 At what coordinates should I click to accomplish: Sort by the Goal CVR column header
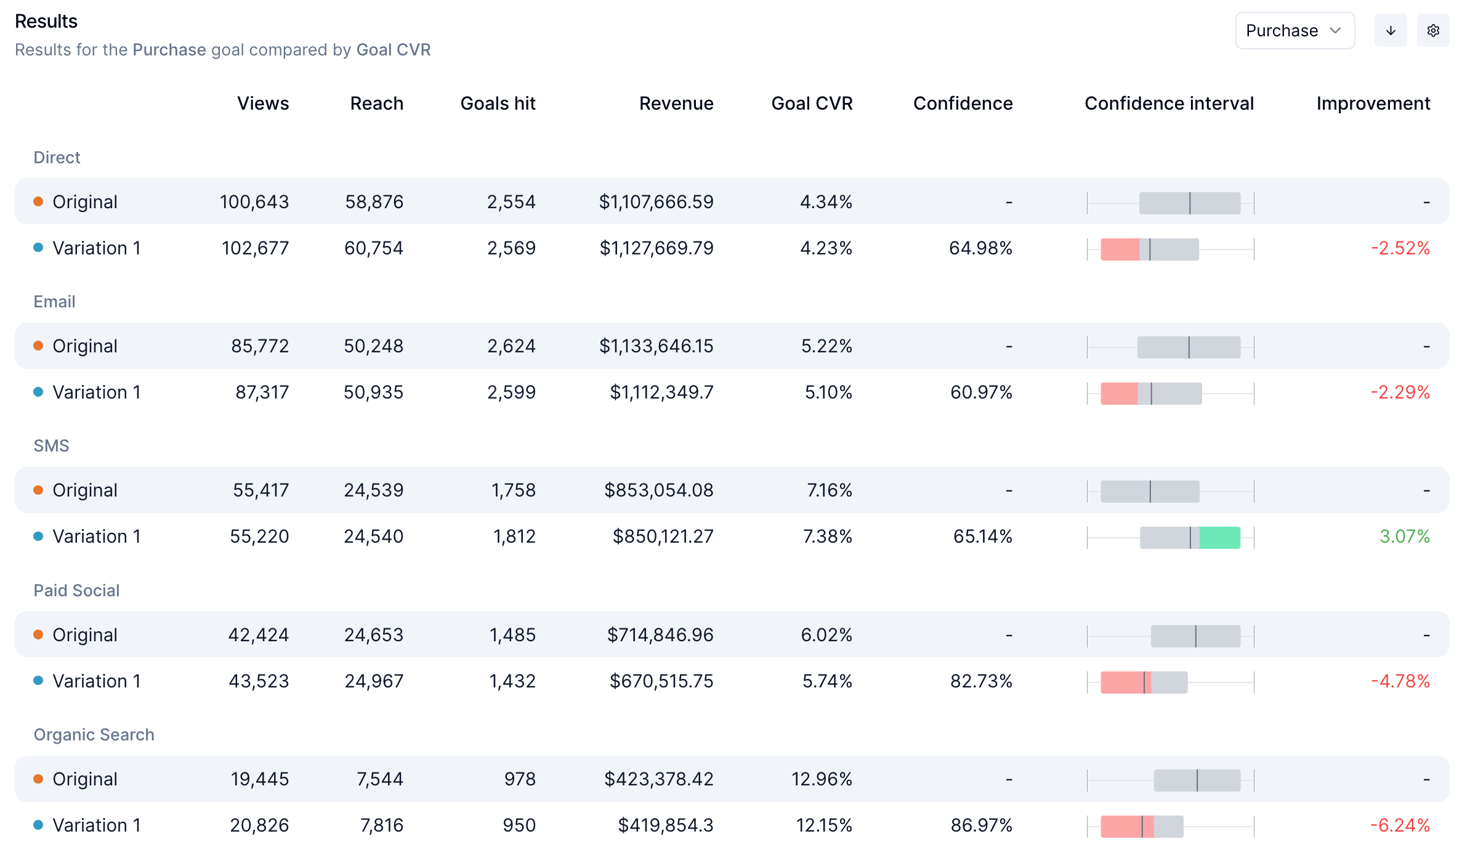pyautogui.click(x=811, y=103)
